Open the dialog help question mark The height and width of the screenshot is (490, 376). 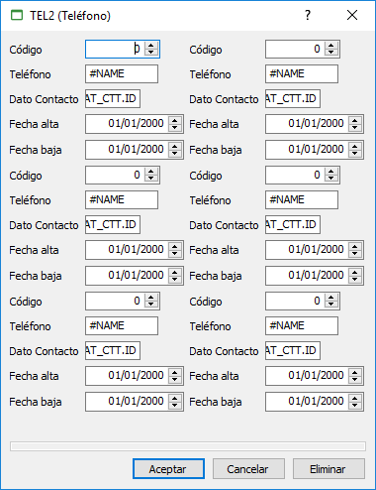coord(308,15)
